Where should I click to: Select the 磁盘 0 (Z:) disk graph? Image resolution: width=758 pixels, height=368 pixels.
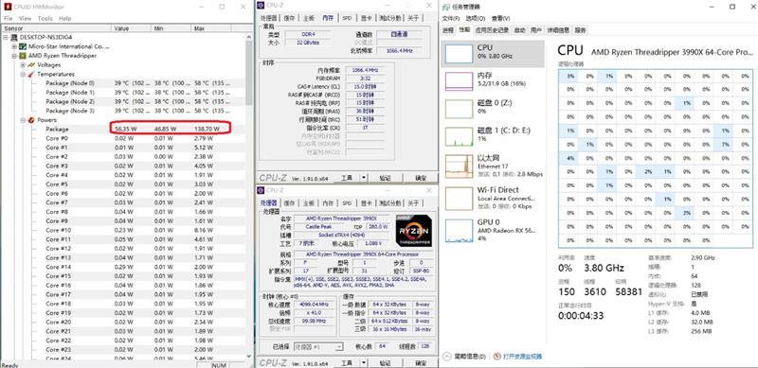point(459,109)
